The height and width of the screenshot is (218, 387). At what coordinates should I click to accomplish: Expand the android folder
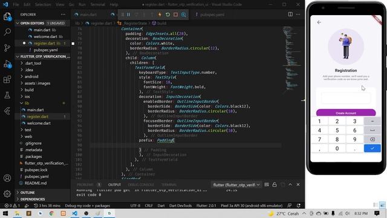click(31, 76)
